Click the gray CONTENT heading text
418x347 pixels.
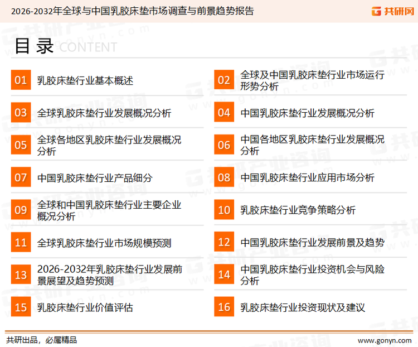click(x=88, y=47)
